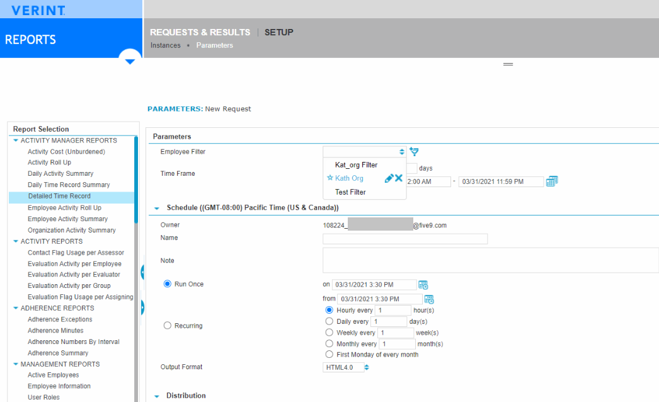Open the Time Frame calendar picker
This screenshot has height=402, width=659.
pyautogui.click(x=552, y=181)
